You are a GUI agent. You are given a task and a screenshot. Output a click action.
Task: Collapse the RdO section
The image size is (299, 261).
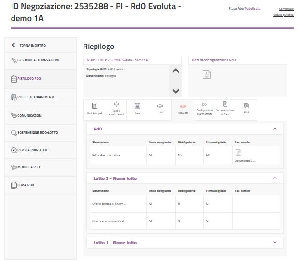click(x=275, y=129)
